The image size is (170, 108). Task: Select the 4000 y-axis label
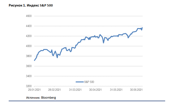pyautogui.click(x=29, y=46)
